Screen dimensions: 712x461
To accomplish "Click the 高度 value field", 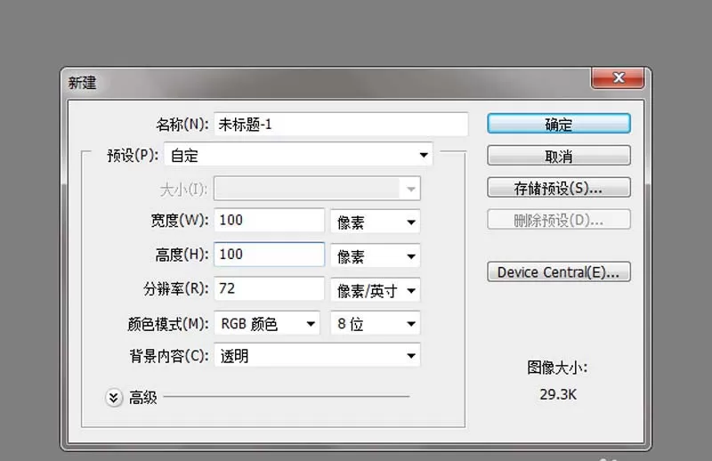I will tap(270, 255).
